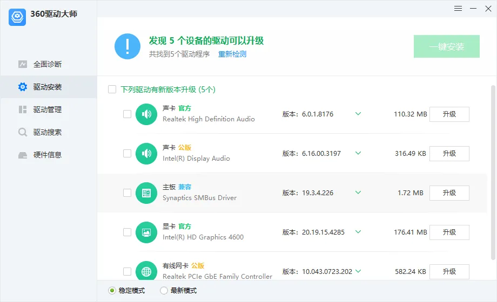Tick the Synaptics SMBus Driver checkbox
Screen dimensions: 497x302
coord(127,193)
